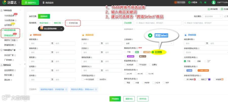Collapse the 我的选品 sidebar group
The width and height of the screenshot is (228, 102).
click(20, 65)
